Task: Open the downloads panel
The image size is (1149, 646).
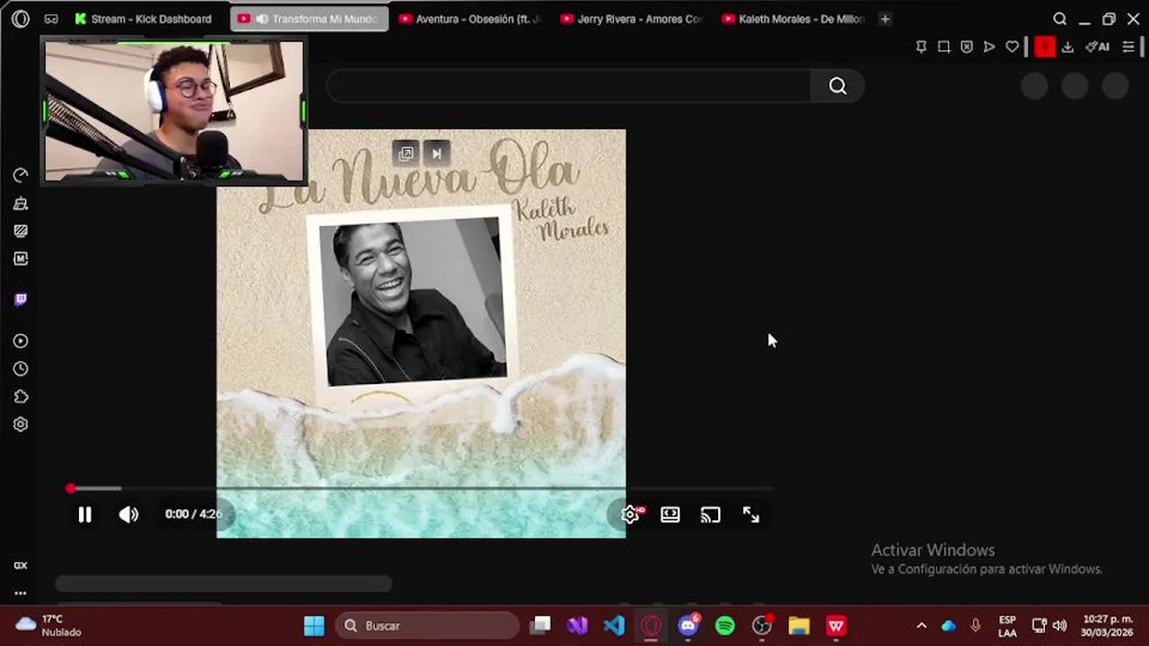Action: pyautogui.click(x=1067, y=47)
